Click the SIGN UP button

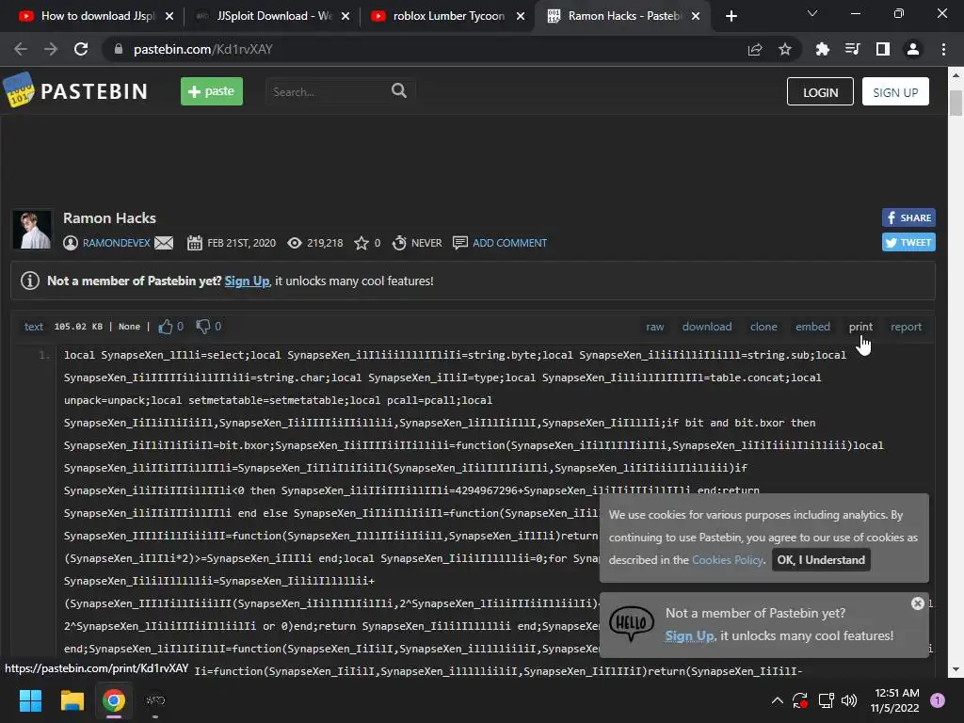click(x=895, y=91)
